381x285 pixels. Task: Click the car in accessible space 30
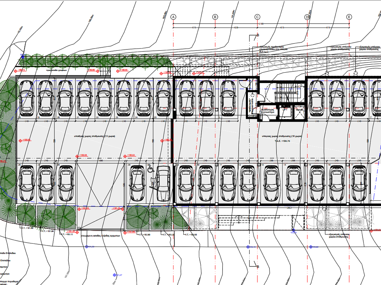click(x=163, y=183)
